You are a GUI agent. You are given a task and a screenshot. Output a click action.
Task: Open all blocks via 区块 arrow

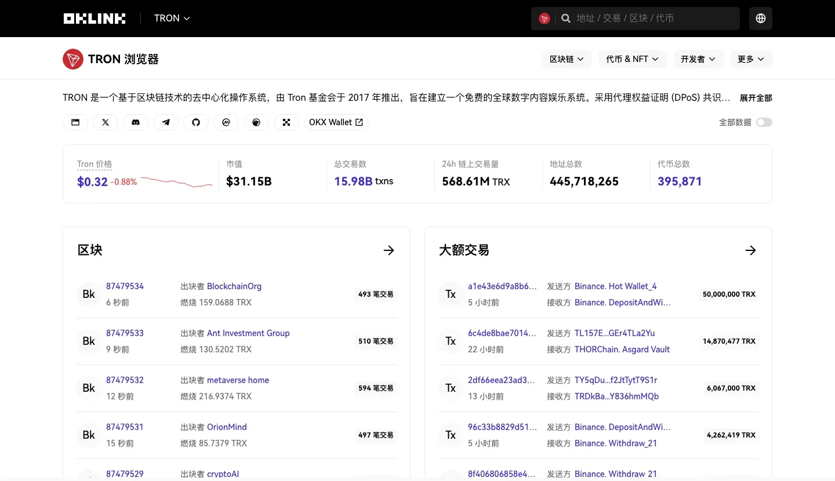[389, 250]
